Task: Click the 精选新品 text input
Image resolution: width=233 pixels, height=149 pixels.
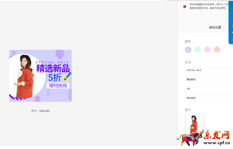Action: tap(209, 79)
